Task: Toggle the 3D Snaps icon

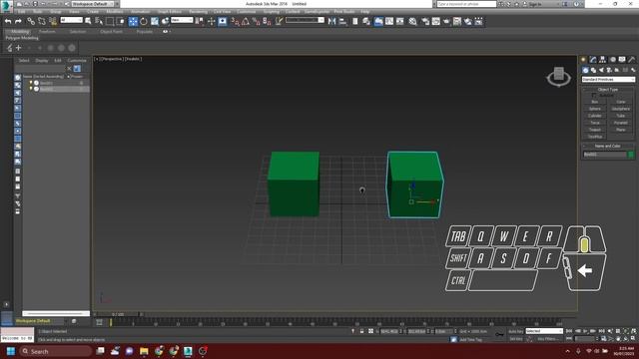Action: point(235,21)
